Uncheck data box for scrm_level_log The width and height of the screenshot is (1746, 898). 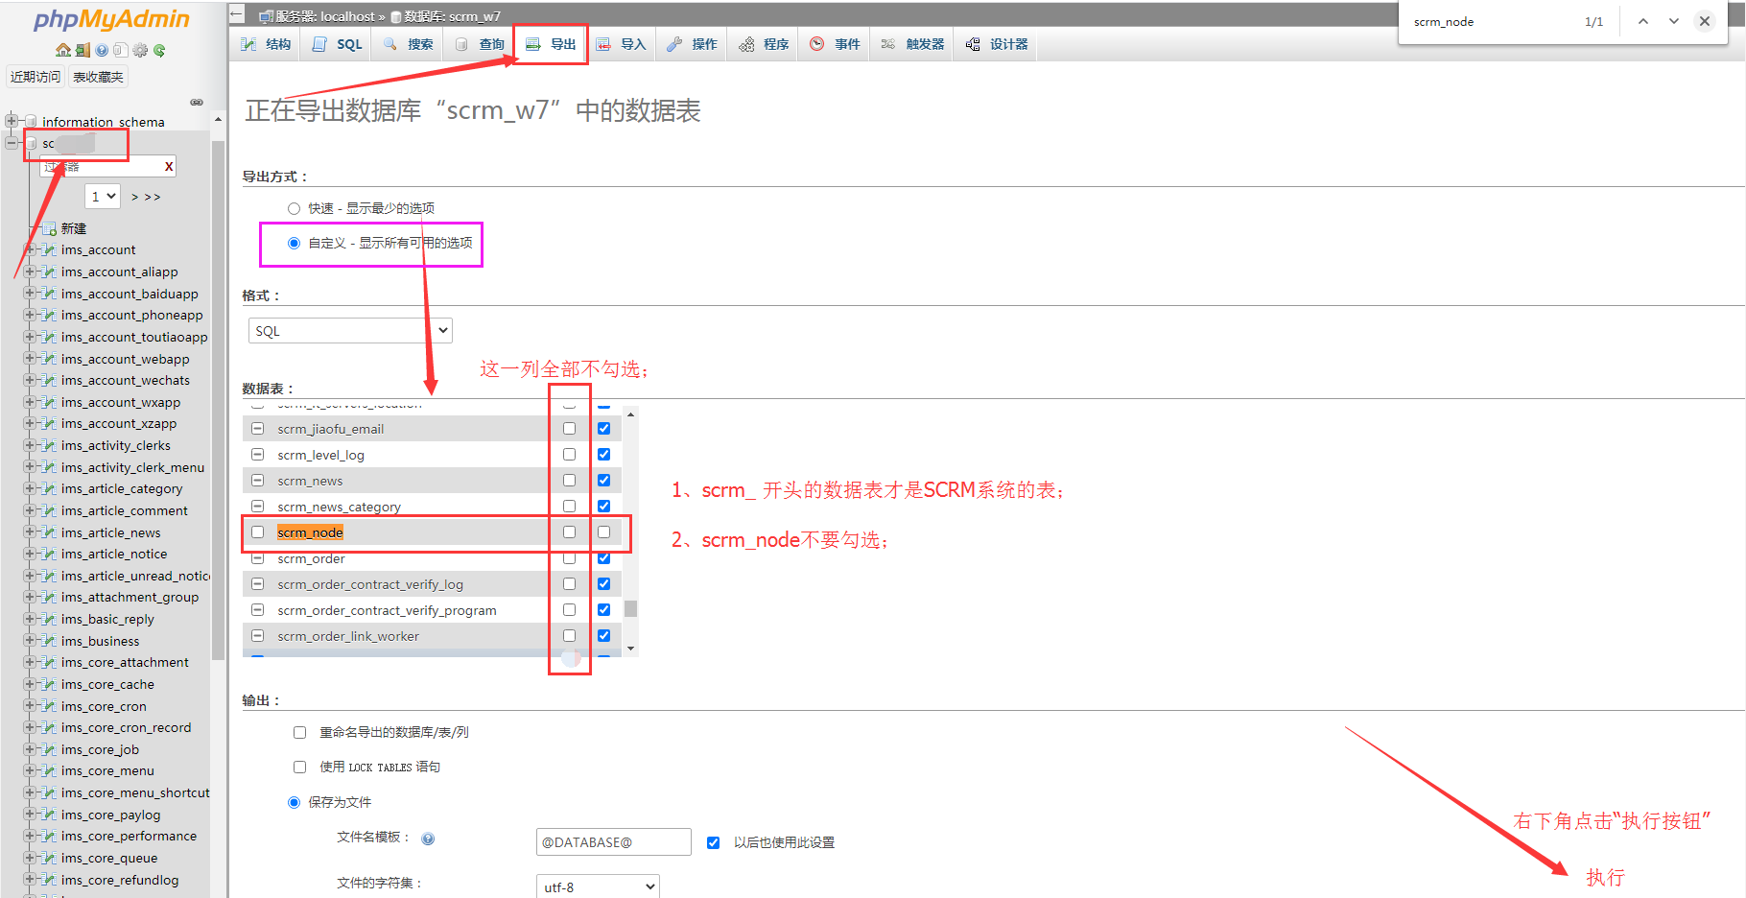pos(604,455)
